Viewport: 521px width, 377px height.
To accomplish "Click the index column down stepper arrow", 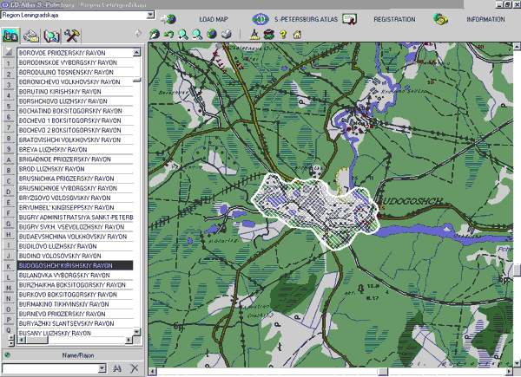I will pos(11,343).
